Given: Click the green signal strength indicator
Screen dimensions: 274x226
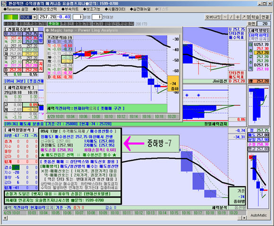Looking at the screenshot, I should tap(11, 17).
